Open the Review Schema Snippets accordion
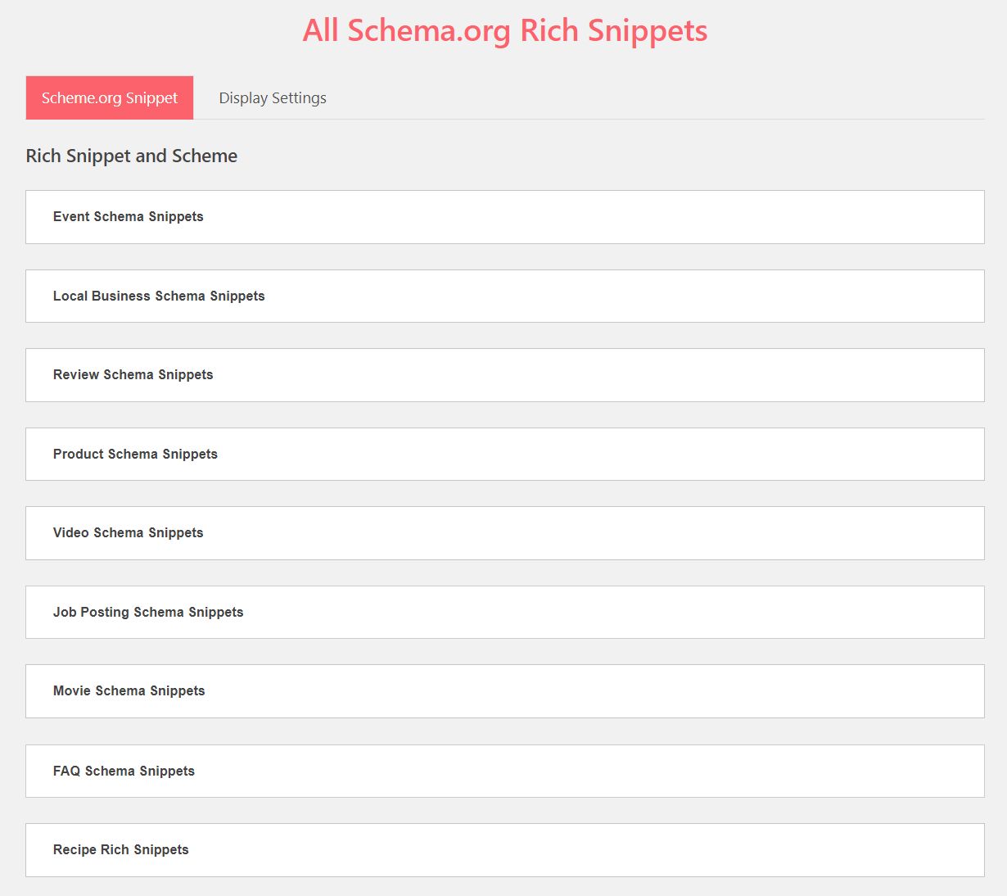1007x896 pixels. pyautogui.click(x=505, y=375)
